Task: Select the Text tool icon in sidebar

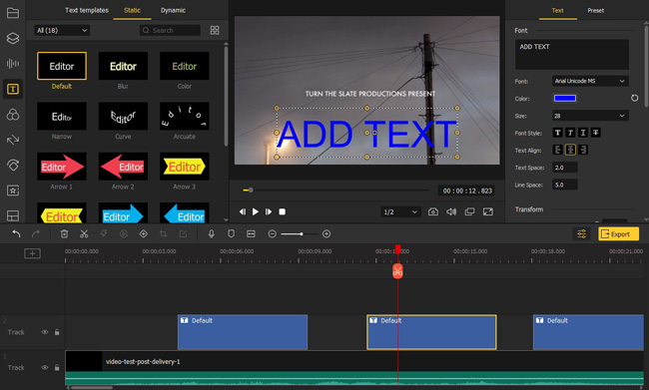Action: click(x=13, y=89)
